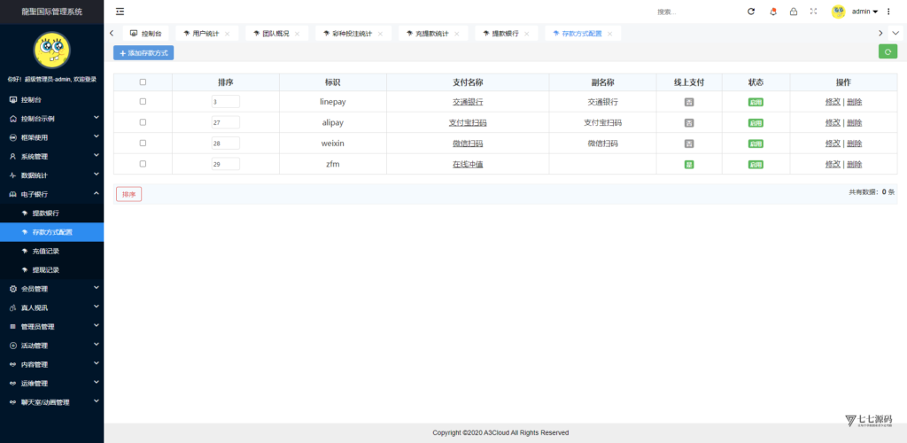The width and height of the screenshot is (907, 443).
Task: Click the 添加存款方式 button
Action: point(143,53)
